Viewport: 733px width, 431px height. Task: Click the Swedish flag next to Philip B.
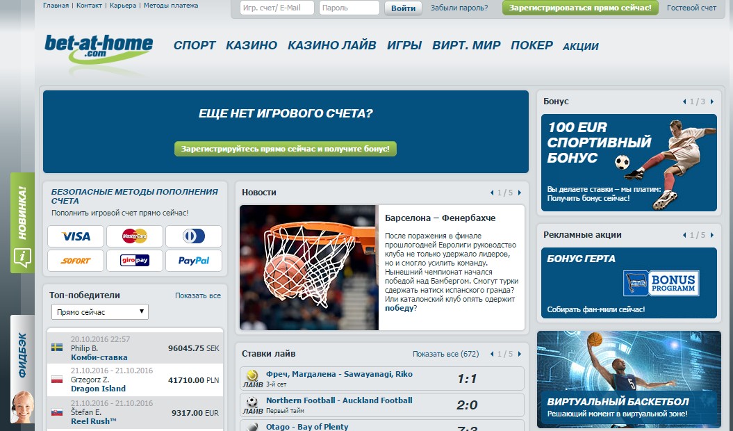point(57,348)
